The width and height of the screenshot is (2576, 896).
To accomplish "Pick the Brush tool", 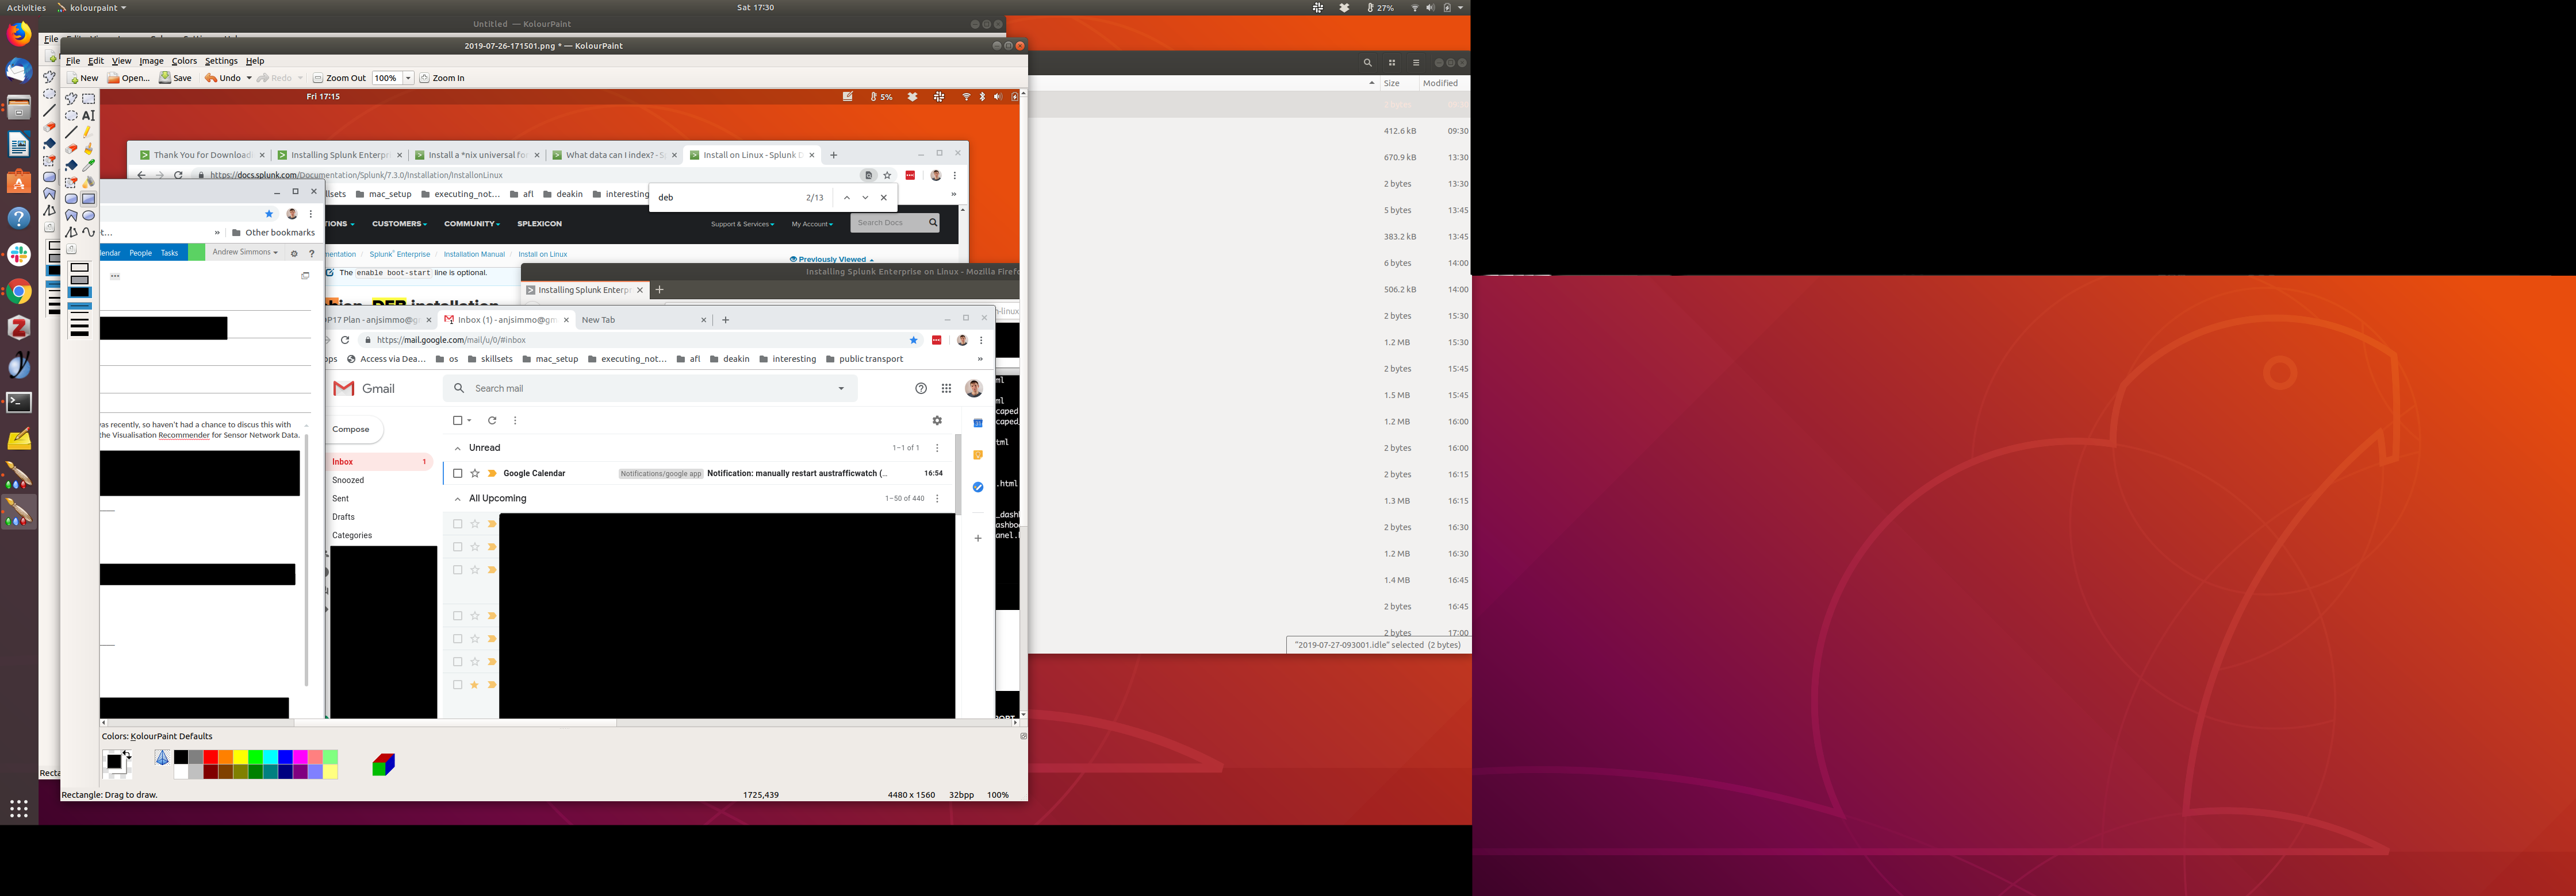I will (89, 149).
